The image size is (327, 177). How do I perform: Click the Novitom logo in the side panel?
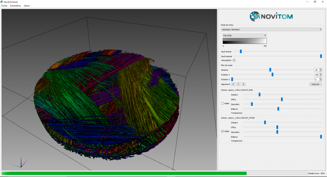pyautogui.click(x=271, y=16)
